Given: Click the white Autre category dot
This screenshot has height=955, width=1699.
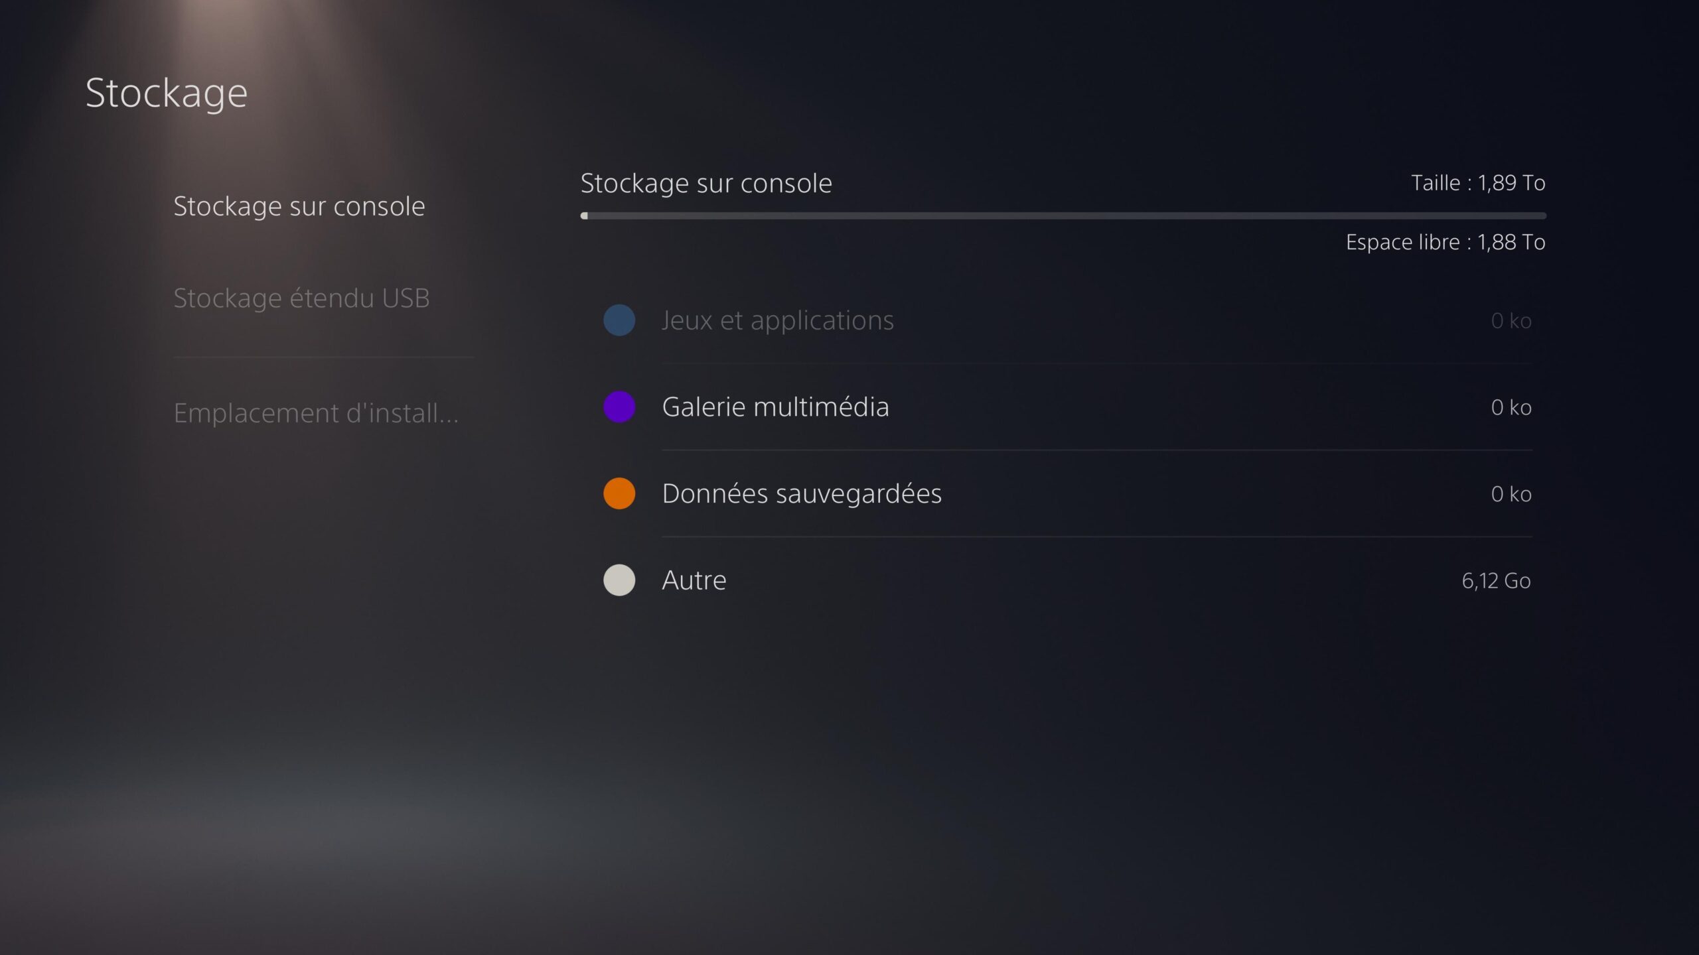Looking at the screenshot, I should click(x=619, y=580).
